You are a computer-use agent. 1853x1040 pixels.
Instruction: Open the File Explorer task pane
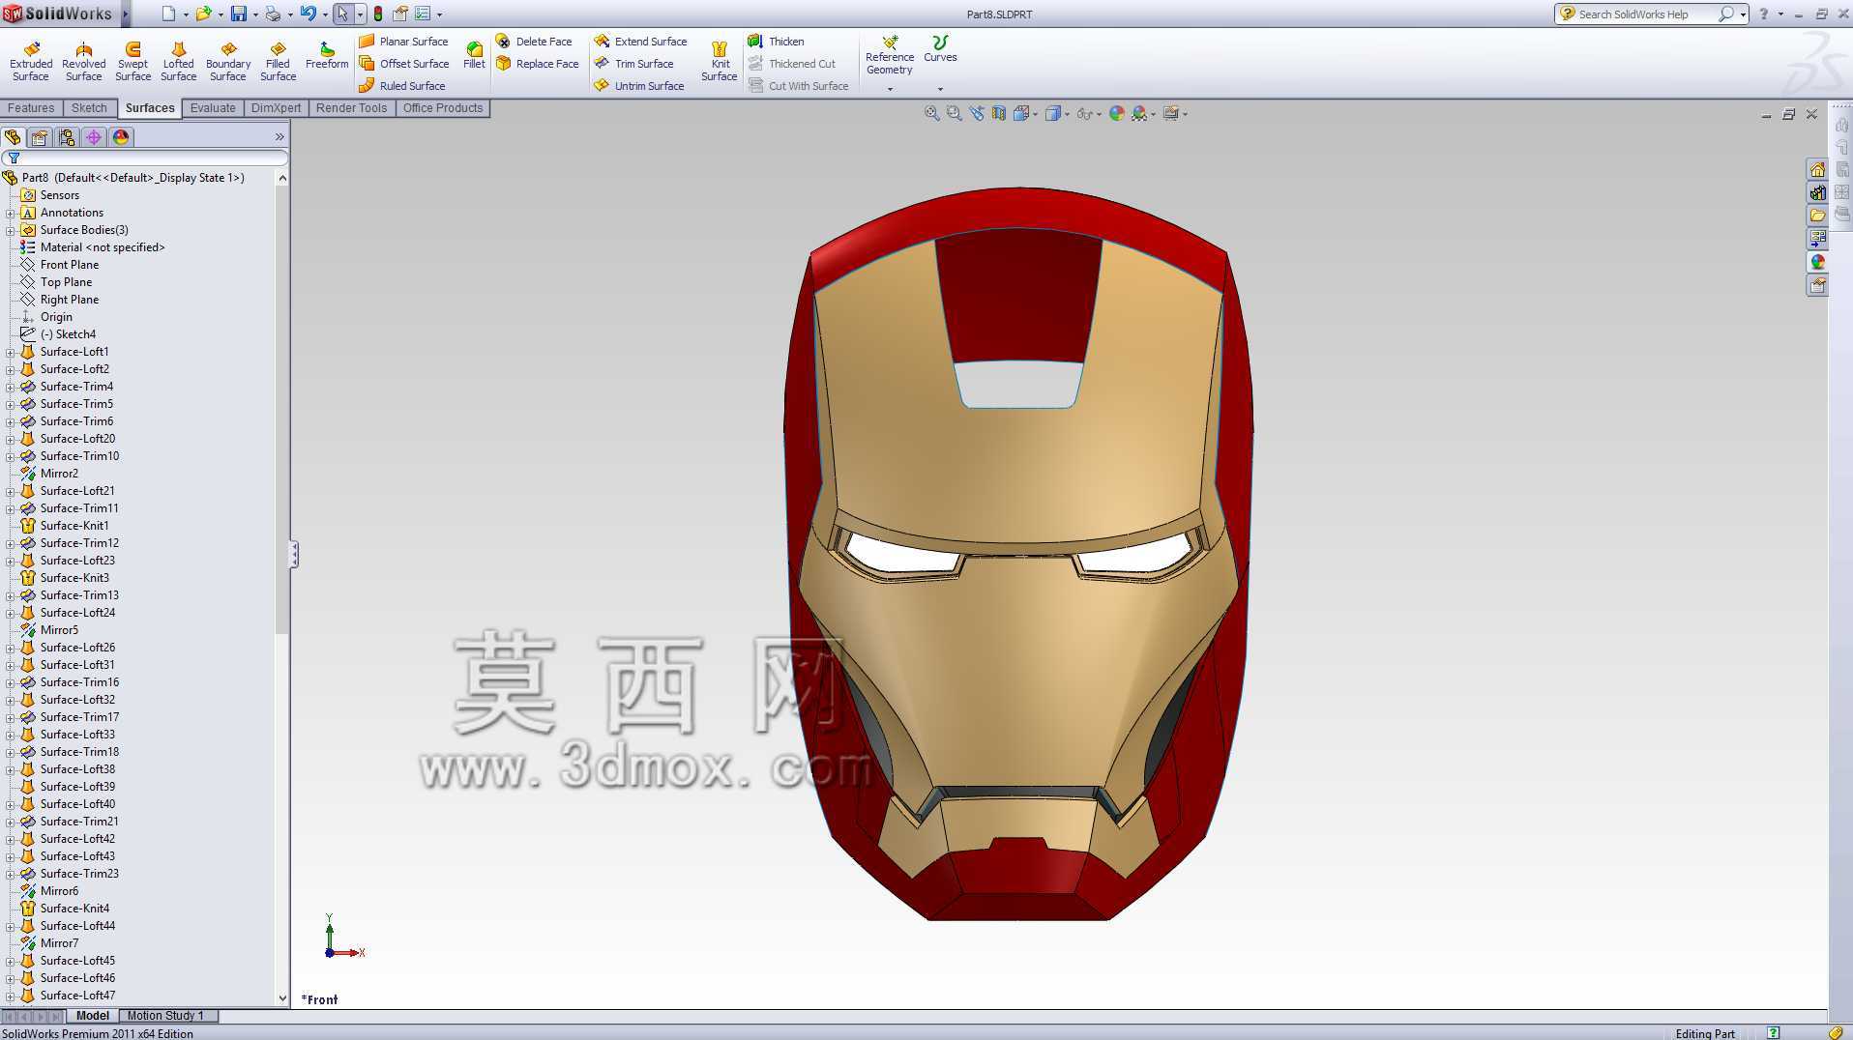(1817, 216)
